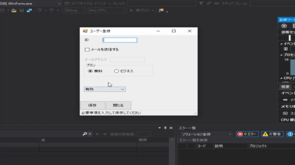Screen dimensions: 295x165
Task: Click the pause icon in events track
Action: pos(286,49)
